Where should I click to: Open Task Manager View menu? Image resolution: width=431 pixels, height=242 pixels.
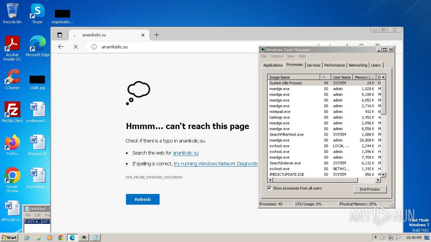(291, 56)
